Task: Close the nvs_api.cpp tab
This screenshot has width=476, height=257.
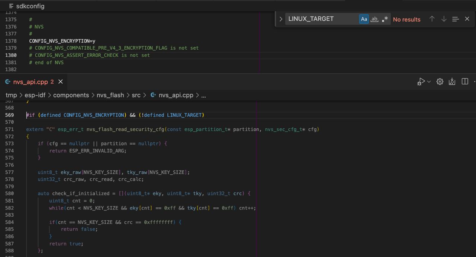Action: pyautogui.click(x=61, y=82)
